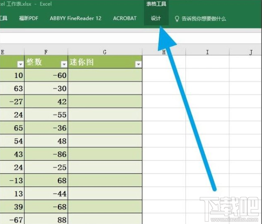Click the 整数 header cell
Image resolution: width=262 pixels, height=224 pixels.
pyautogui.click(x=46, y=62)
